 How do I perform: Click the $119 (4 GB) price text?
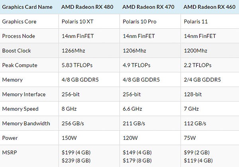click(198, 161)
